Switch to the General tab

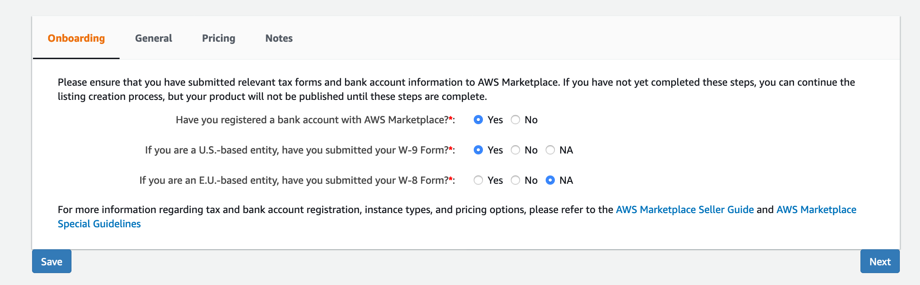pos(153,38)
